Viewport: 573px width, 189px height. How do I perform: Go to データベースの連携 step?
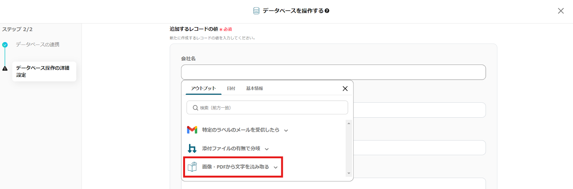point(38,45)
